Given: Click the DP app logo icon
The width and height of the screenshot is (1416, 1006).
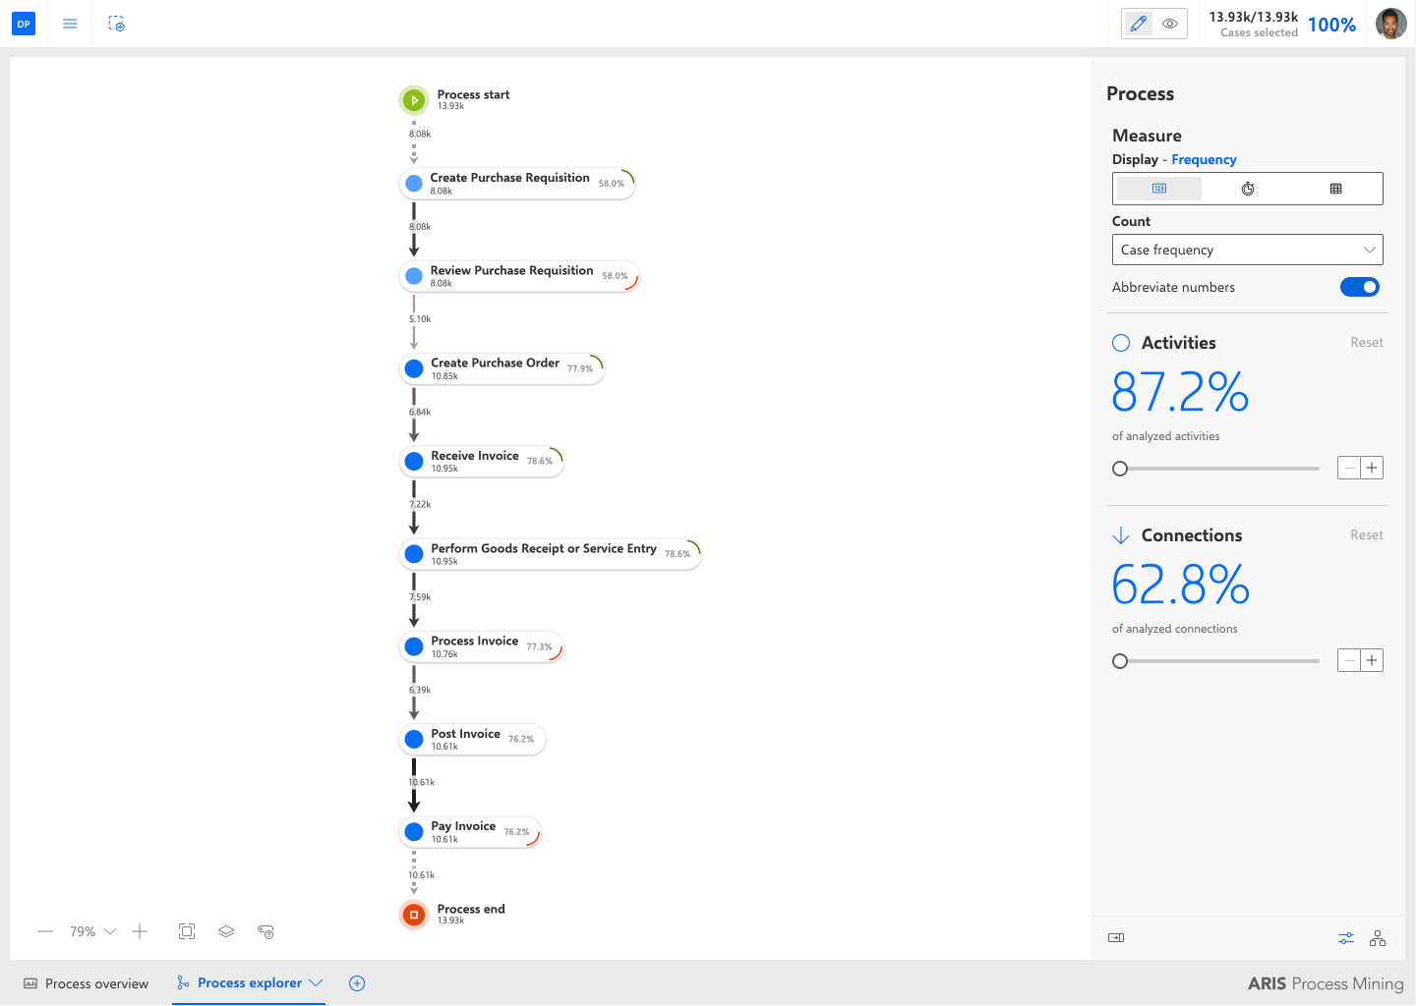Looking at the screenshot, I should coord(24,24).
